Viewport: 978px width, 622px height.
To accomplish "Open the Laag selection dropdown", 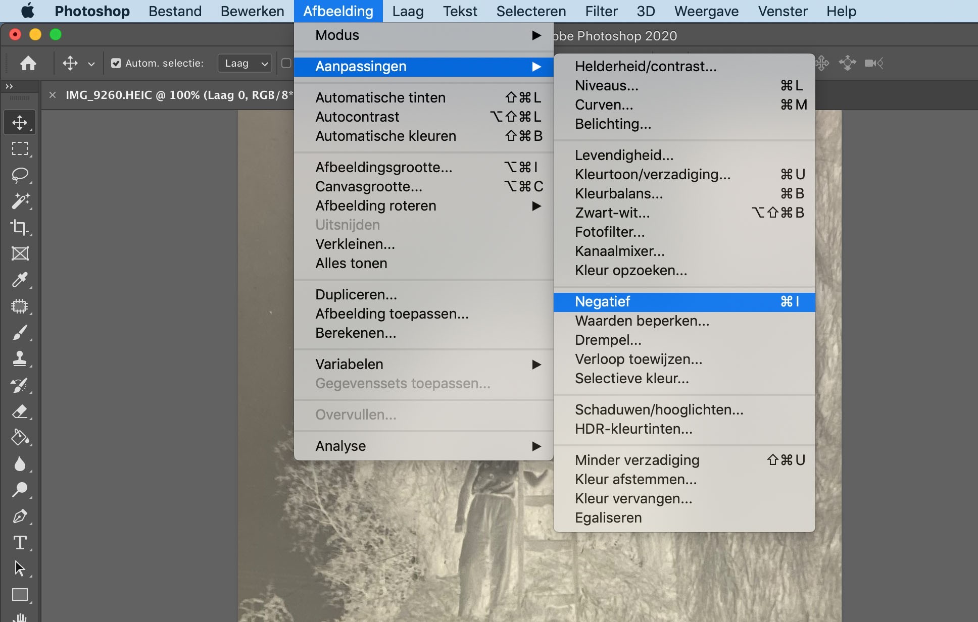I will [x=244, y=63].
